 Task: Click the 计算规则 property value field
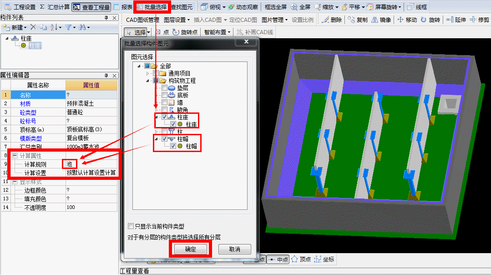[x=91, y=164]
